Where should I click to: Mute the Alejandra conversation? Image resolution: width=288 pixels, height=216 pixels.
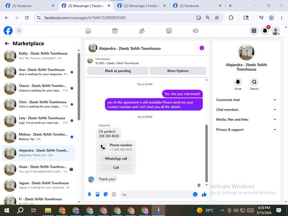pyautogui.click(x=238, y=82)
